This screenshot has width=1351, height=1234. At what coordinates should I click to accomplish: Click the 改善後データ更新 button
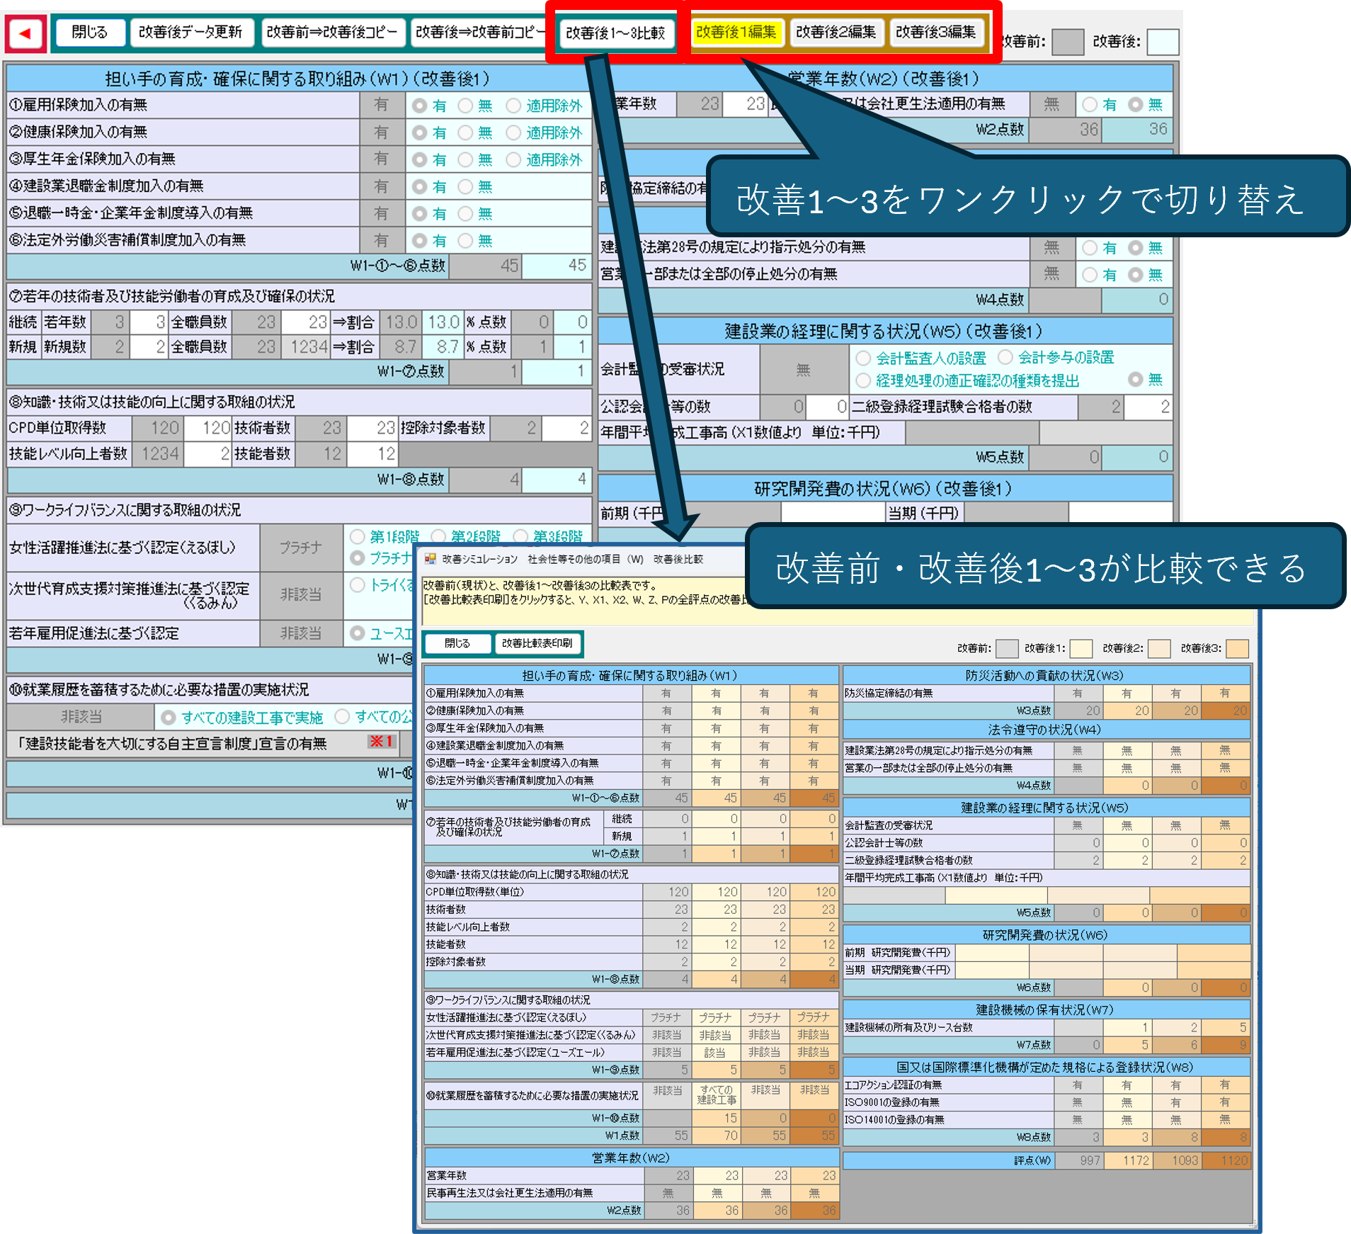(191, 33)
